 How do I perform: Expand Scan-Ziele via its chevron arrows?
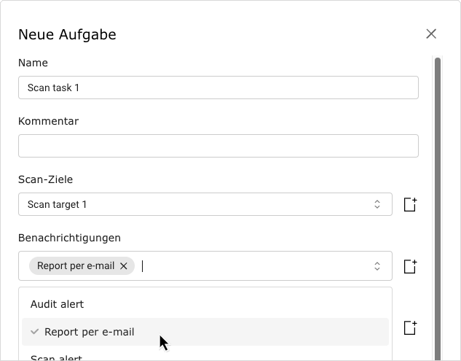coord(377,205)
